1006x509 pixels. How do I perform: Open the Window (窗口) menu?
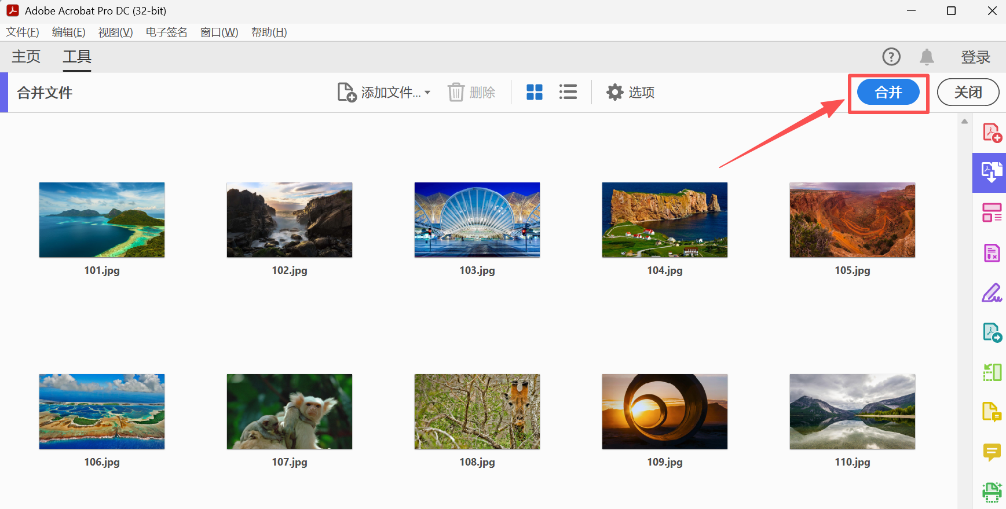pyautogui.click(x=219, y=32)
